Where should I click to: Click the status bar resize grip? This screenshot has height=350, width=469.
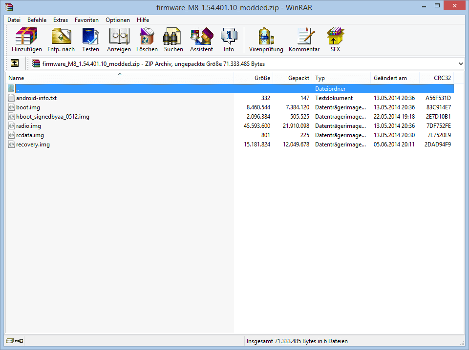(462, 343)
